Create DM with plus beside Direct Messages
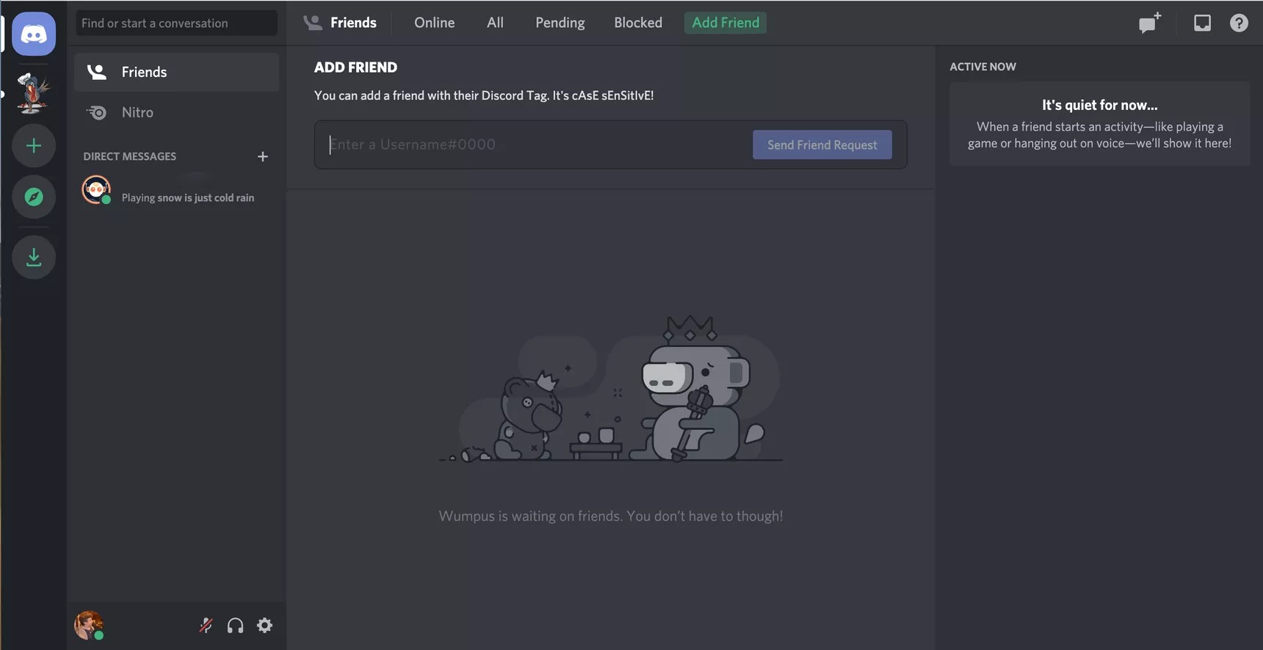This screenshot has height=650, width=1263. (262, 156)
